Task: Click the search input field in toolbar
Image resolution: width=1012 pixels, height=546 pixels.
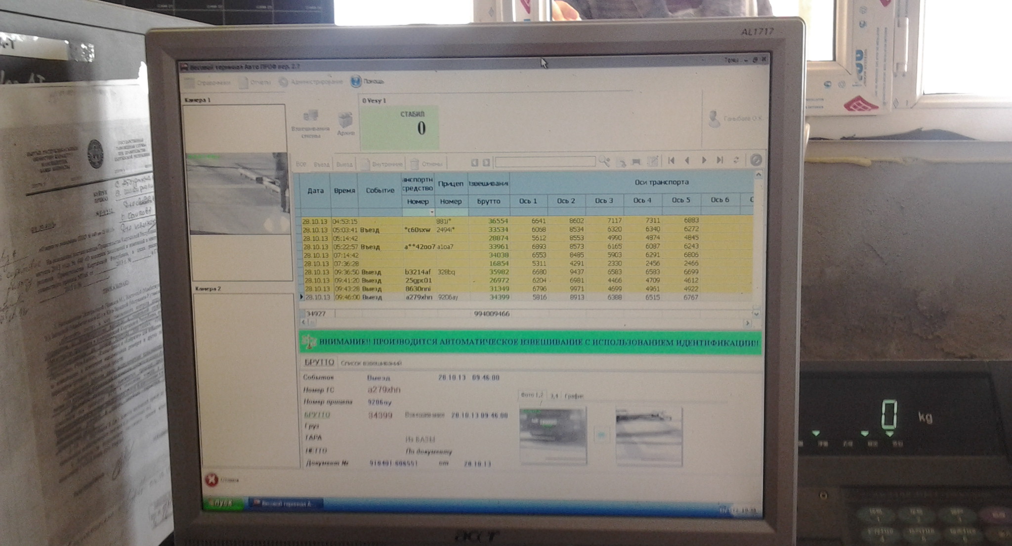Action: click(545, 162)
